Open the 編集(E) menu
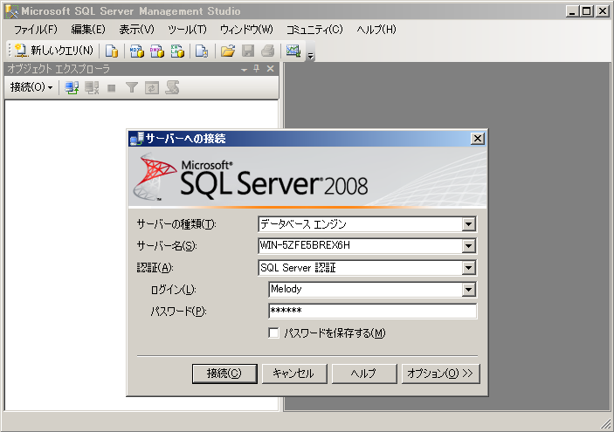The width and height of the screenshot is (614, 432). (88, 30)
